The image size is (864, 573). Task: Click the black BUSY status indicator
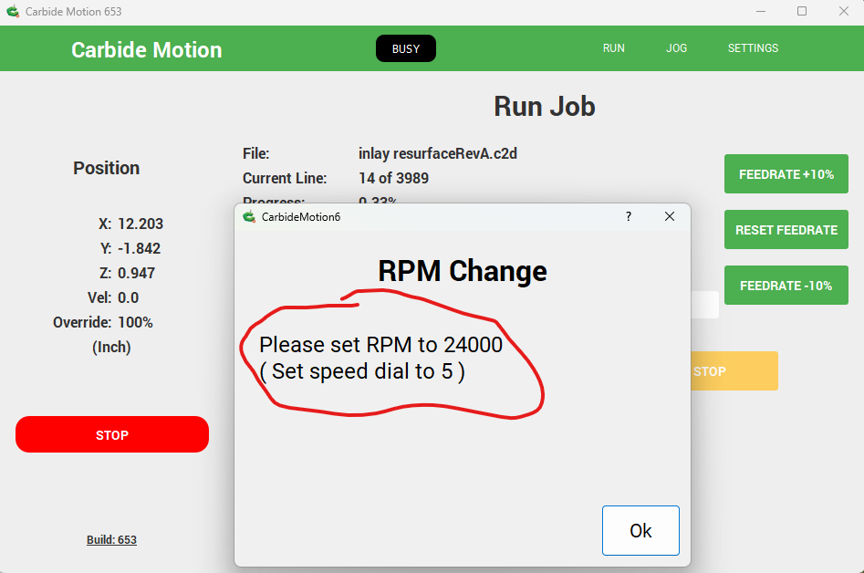click(x=405, y=48)
